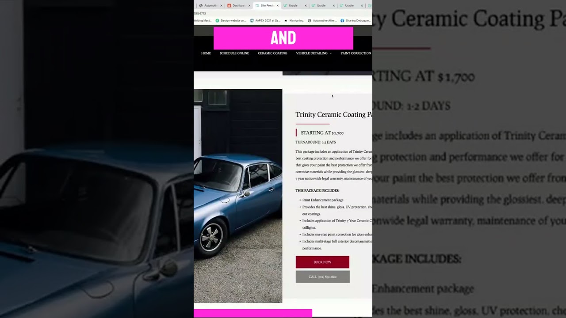Viewport: 566px width, 318px height.
Task: Open the Writing Mast... bookmark
Action: click(203, 20)
